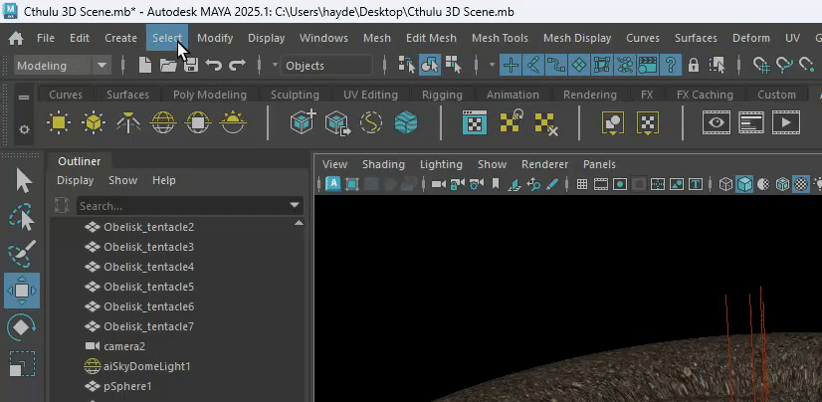Click the Redo arrow in the status line
This screenshot has height=402, width=822.
point(237,66)
